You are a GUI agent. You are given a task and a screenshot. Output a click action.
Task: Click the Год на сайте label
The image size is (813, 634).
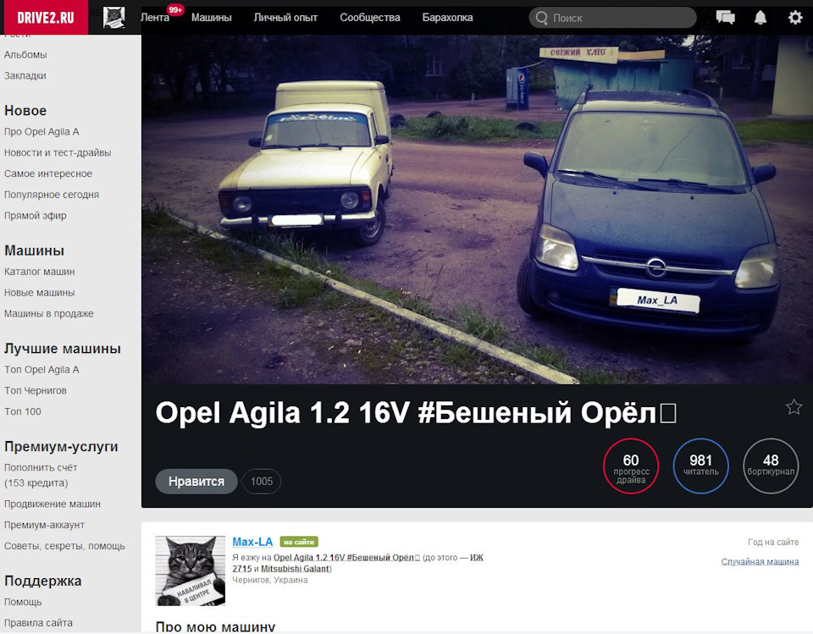tap(773, 543)
